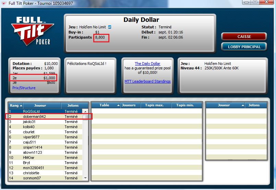Sort tables by Tapis min. column
Screen dimensions: 276x190
187,105
